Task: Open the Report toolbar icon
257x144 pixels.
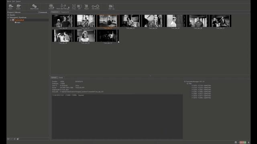Action: (86, 6)
